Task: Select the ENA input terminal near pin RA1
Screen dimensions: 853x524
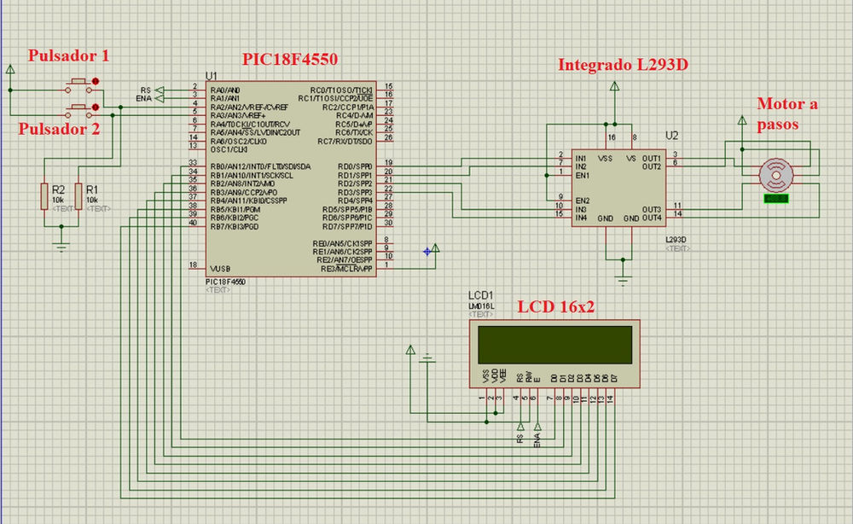Action: tap(160, 97)
